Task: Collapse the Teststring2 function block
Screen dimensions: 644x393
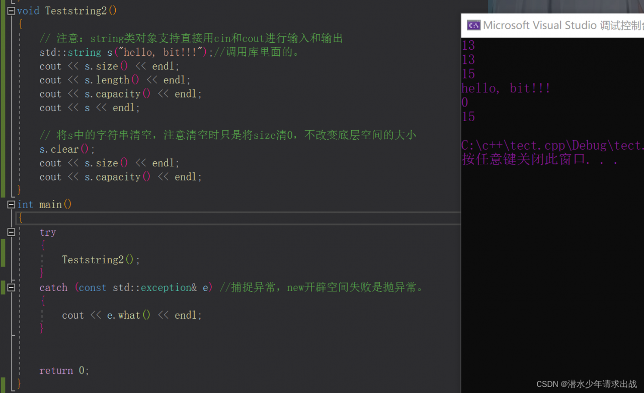Action: point(11,11)
